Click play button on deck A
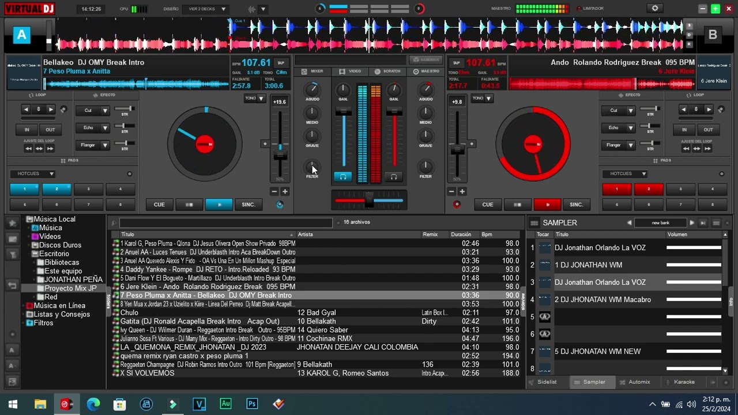The image size is (738, 415). point(219,205)
